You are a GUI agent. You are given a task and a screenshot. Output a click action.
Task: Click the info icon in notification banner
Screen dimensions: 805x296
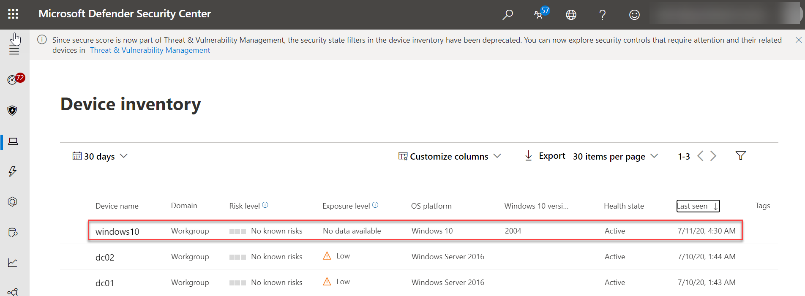(42, 40)
